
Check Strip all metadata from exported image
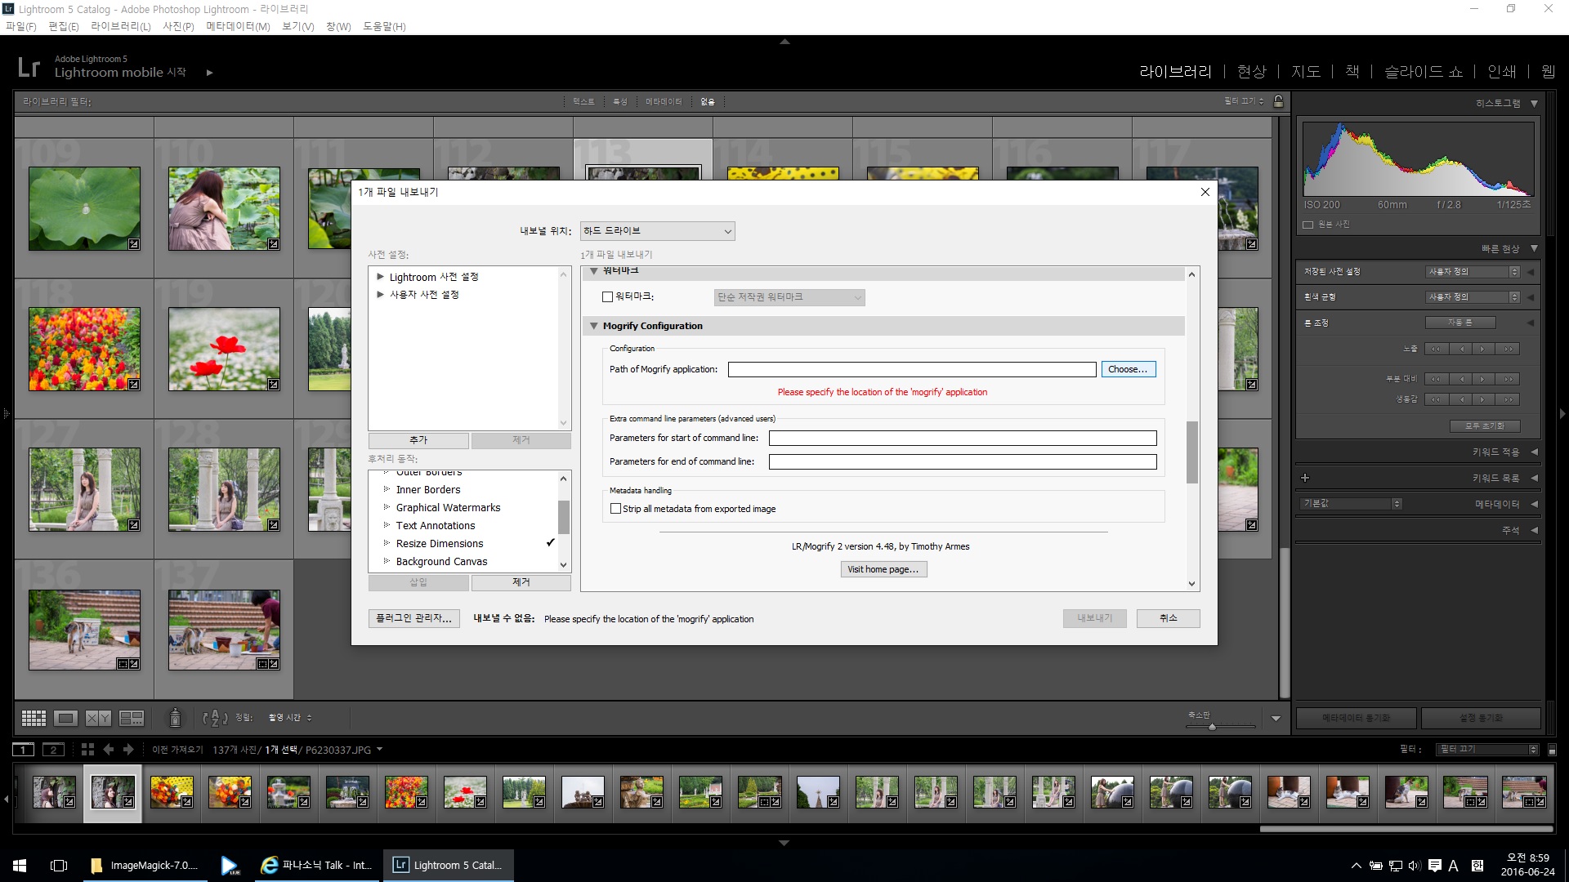[616, 509]
